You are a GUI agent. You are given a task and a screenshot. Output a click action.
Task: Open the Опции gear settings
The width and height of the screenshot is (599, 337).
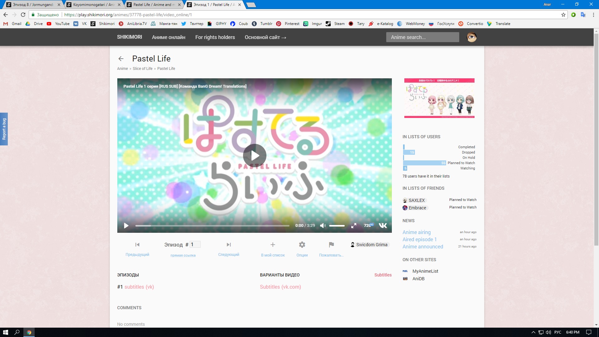coord(302,245)
